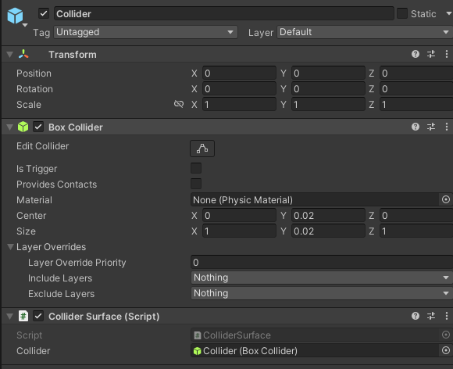Click the Size Y field value 0.02
453x369 pixels.
328,231
